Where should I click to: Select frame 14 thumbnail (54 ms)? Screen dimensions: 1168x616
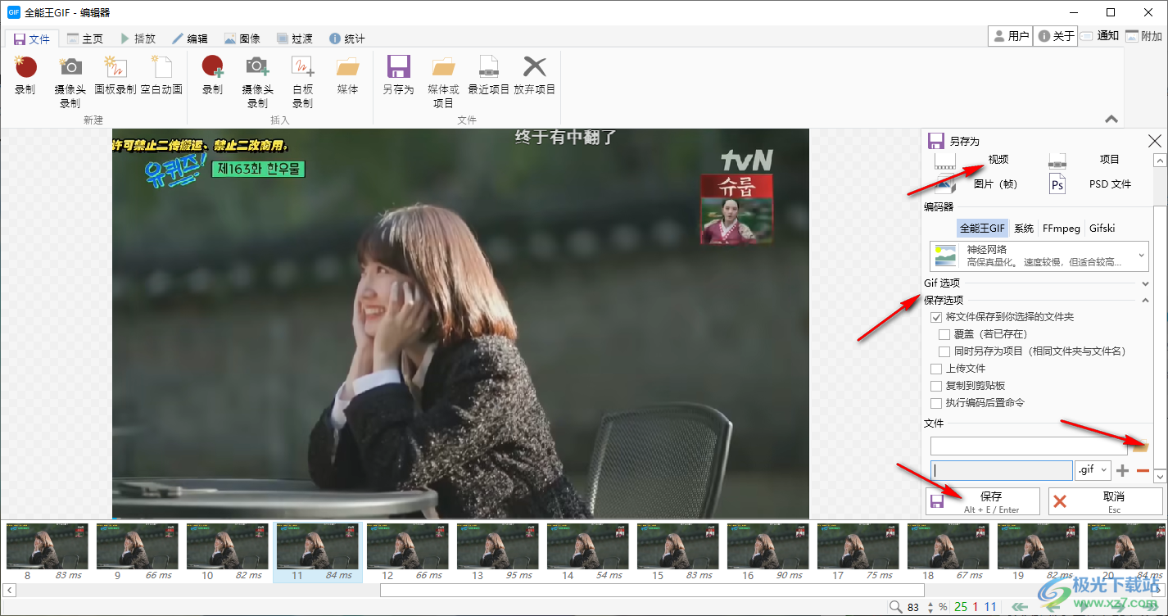587,553
